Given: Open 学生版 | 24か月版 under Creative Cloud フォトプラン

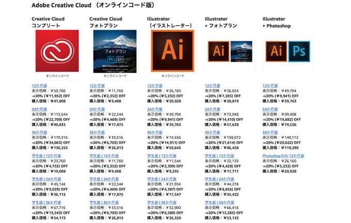Looking at the screenshot, I should (x=104, y=179).
